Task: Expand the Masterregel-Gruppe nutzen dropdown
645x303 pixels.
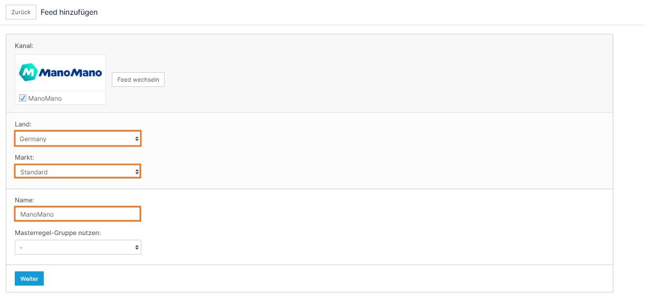Action: coord(78,247)
